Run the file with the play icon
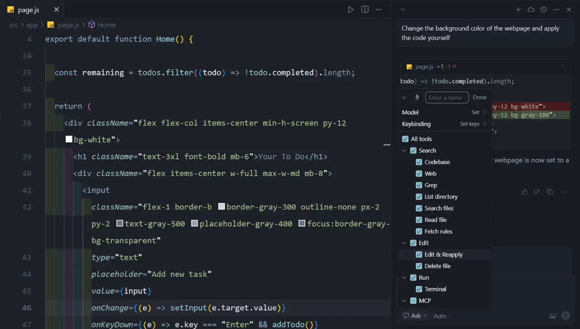Screen dimensions: 580x329 351,10
